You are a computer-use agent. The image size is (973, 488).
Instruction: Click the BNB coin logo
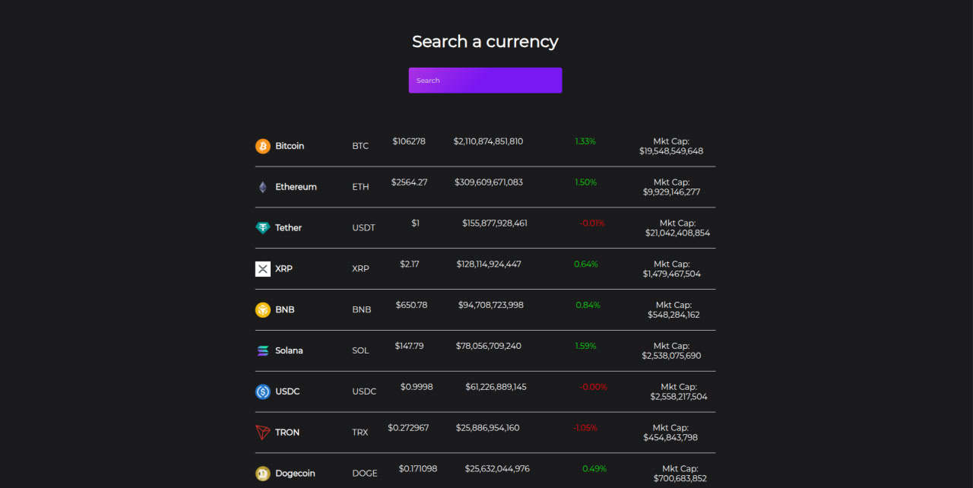pos(263,310)
